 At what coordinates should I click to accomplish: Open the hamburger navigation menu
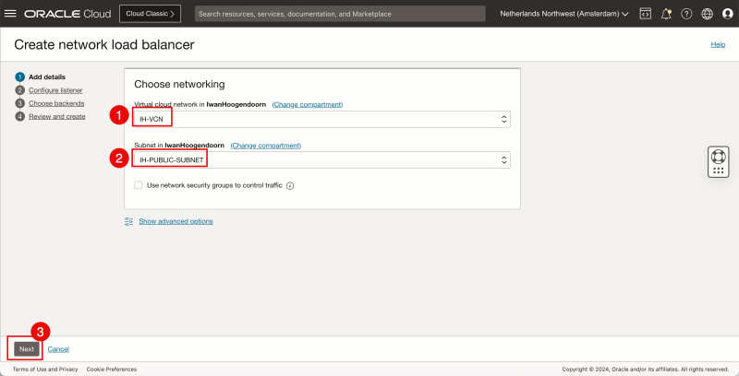pos(11,14)
